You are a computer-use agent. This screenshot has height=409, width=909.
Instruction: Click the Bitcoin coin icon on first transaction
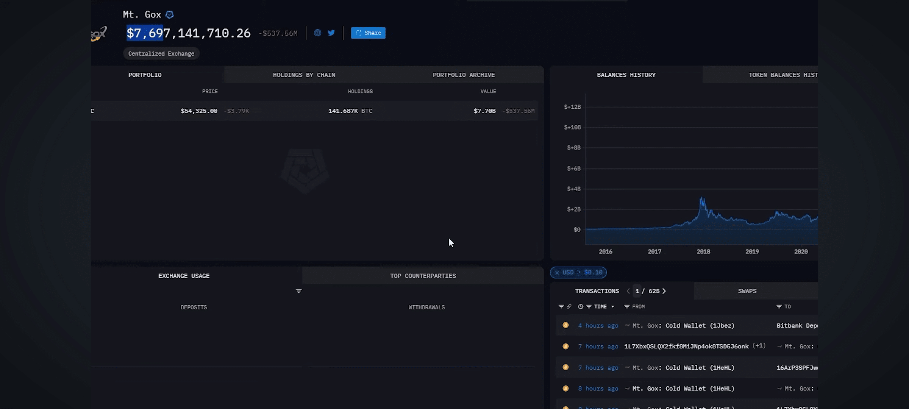pos(565,325)
